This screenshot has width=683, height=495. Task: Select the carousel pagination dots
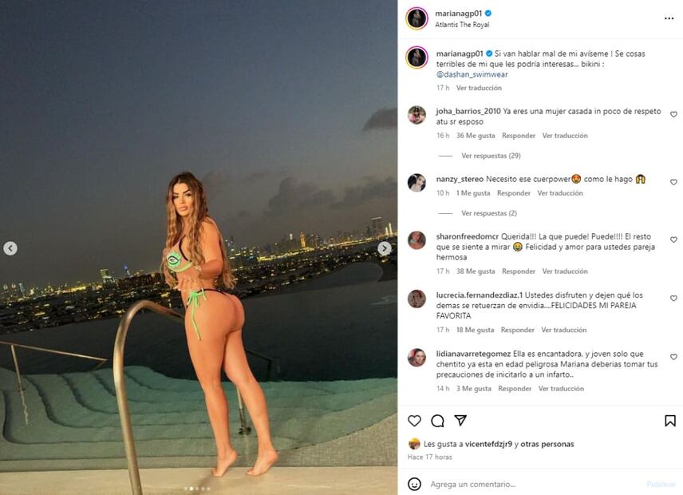click(x=197, y=489)
